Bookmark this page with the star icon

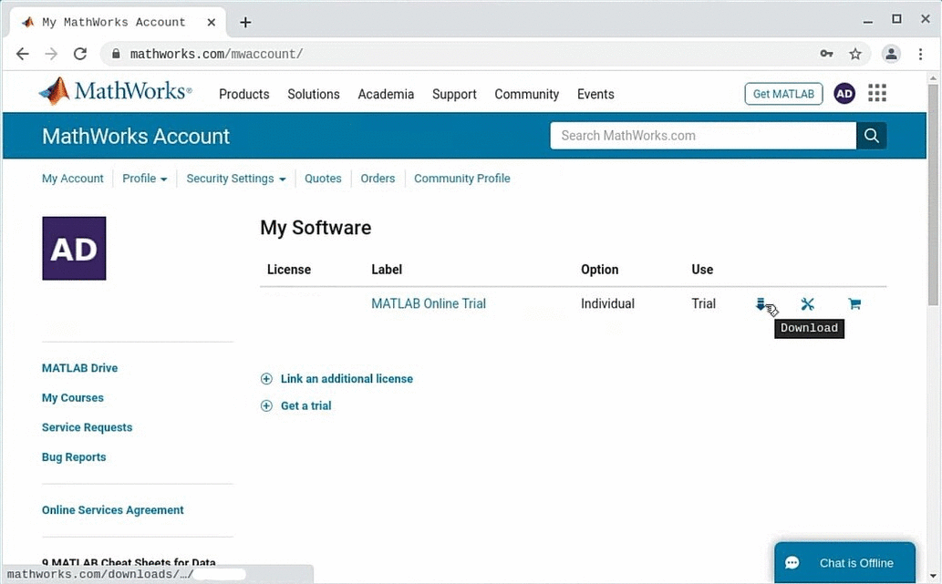pyautogui.click(x=855, y=54)
